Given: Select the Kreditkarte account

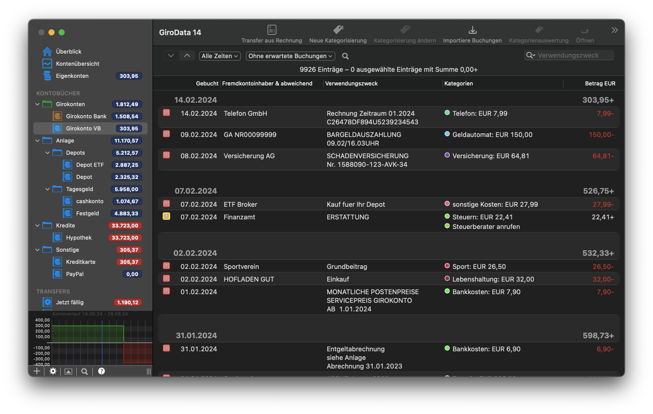Looking at the screenshot, I should pos(90,262).
